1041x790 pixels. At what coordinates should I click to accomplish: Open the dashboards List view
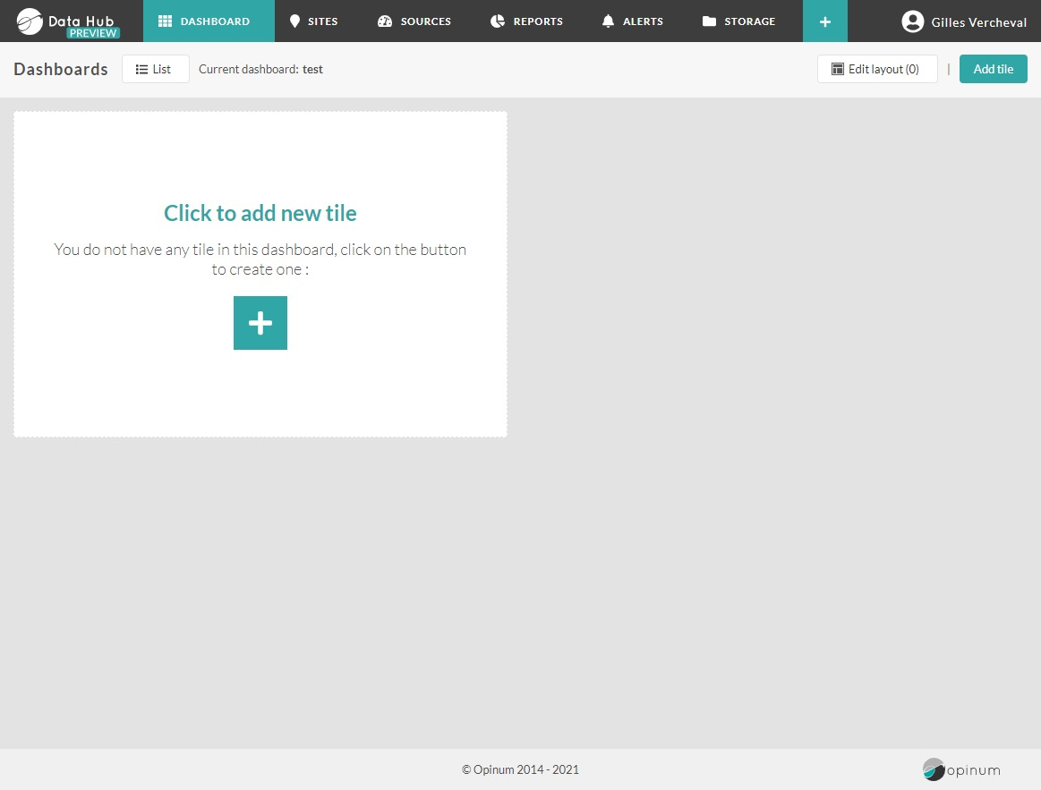(155, 69)
